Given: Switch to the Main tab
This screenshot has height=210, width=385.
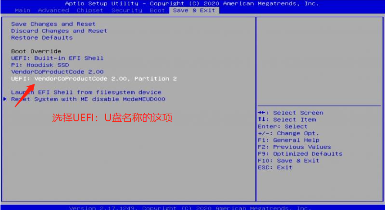Looking at the screenshot, I should [x=23, y=10].
